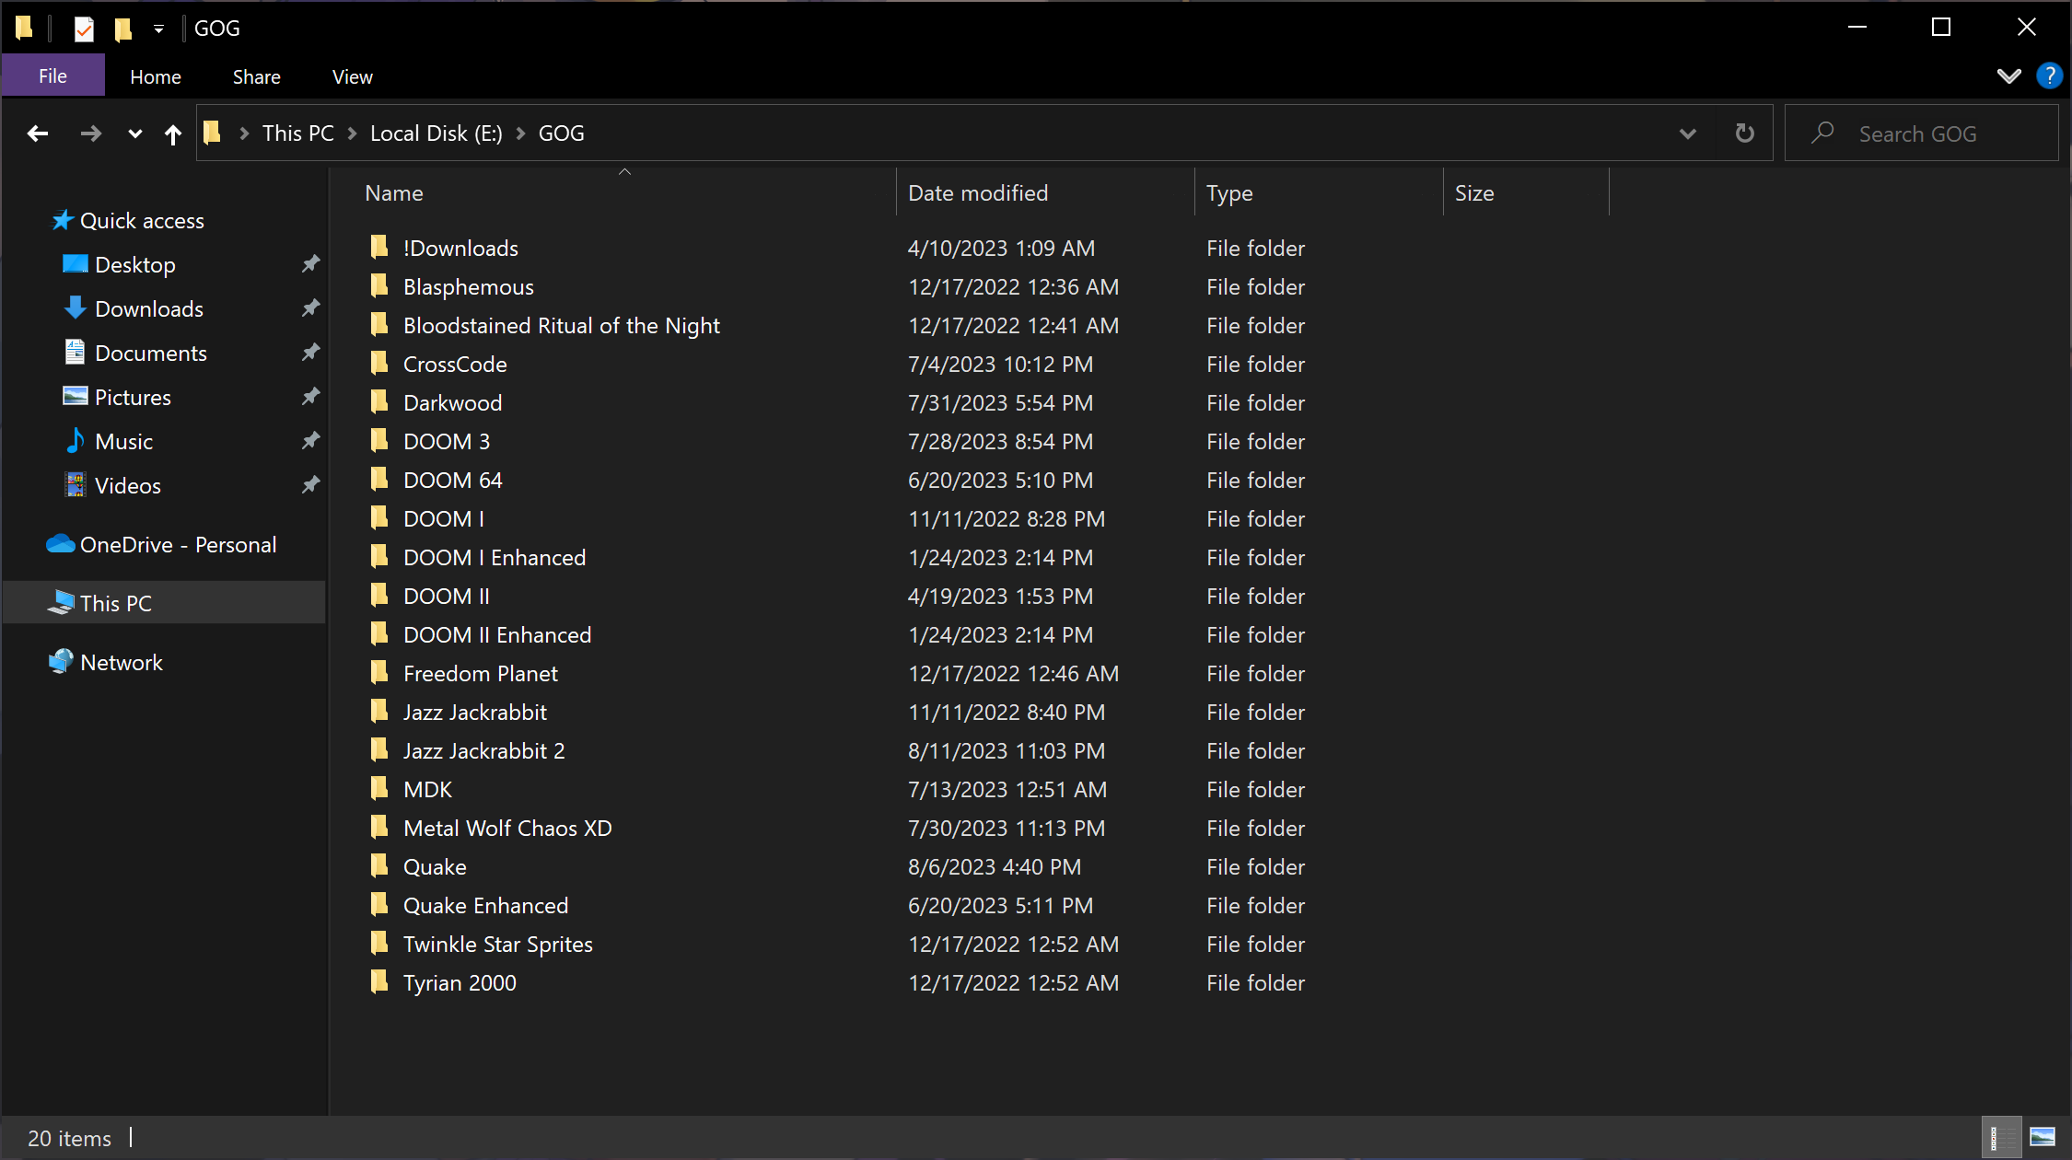This screenshot has width=2072, height=1160.
Task: Select the Quake folder name
Action: (x=435, y=867)
